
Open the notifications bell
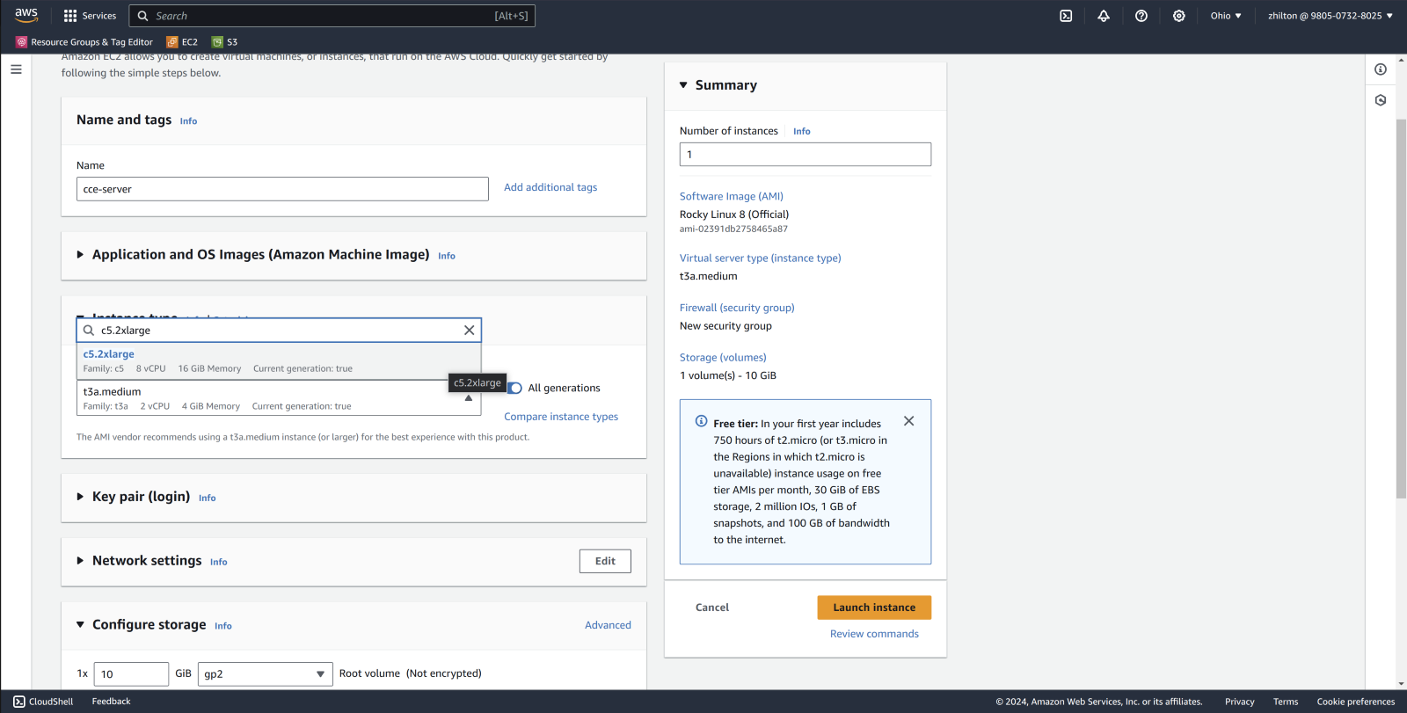(x=1104, y=16)
